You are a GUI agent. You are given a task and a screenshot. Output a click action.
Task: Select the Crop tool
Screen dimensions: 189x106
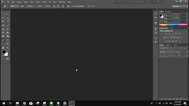[3, 21]
